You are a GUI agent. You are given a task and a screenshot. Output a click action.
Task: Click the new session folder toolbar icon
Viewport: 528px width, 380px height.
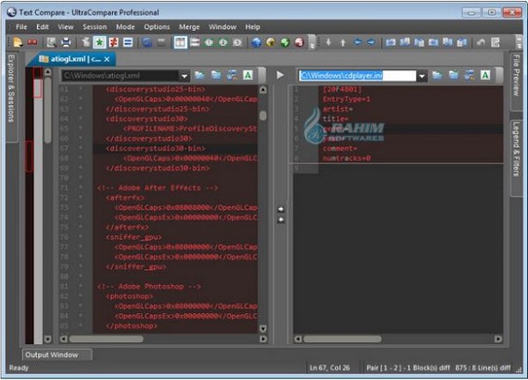click(18, 42)
